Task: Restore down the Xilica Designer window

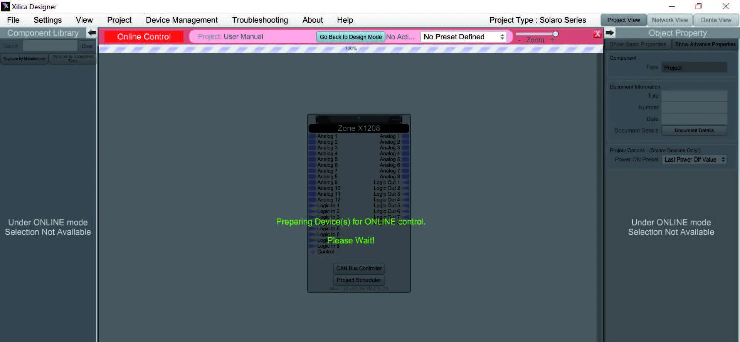Action: coord(698,7)
